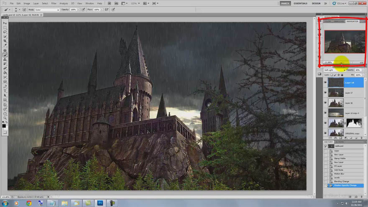Hide Layer 16 visibility eye
This screenshot has height=207, width=368.
coord(325,103)
